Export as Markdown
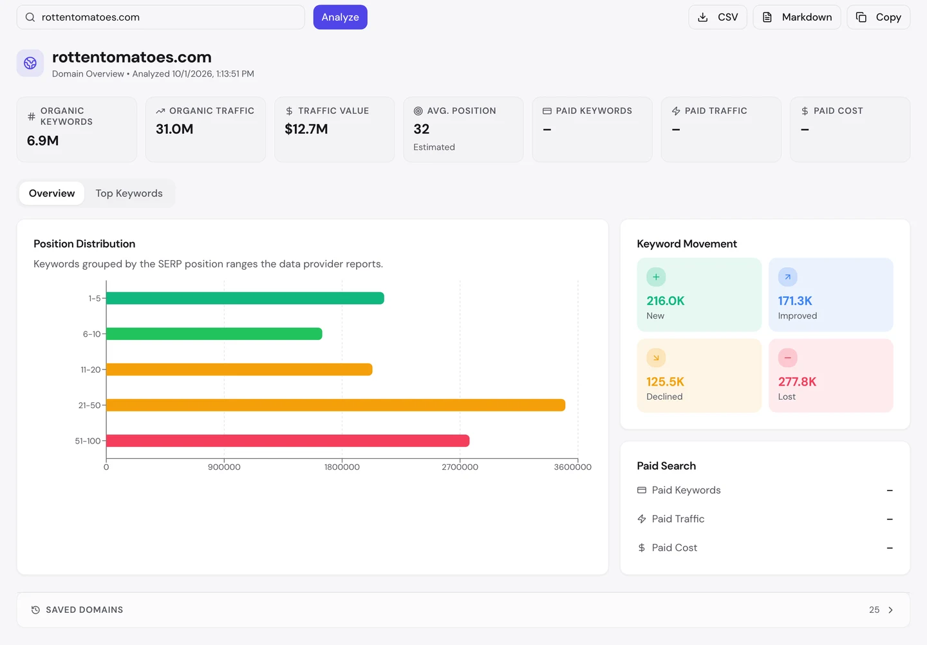This screenshot has height=645, width=927. click(x=797, y=17)
